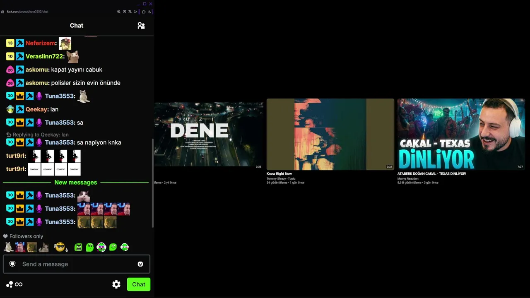Insert the white cat quick emote

click(x=9, y=247)
